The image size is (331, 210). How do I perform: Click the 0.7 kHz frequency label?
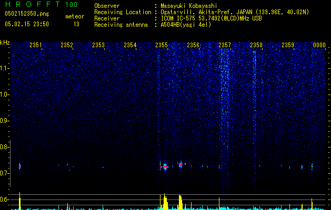point(4,173)
